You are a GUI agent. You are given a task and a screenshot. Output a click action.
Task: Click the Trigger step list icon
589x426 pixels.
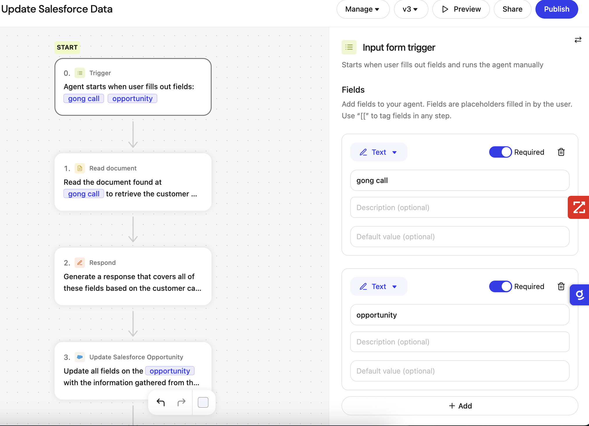pos(80,73)
